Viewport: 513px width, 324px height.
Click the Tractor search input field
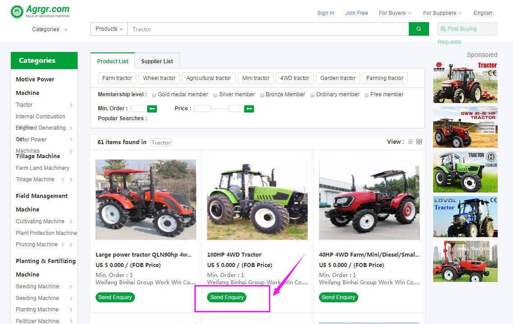point(268,29)
